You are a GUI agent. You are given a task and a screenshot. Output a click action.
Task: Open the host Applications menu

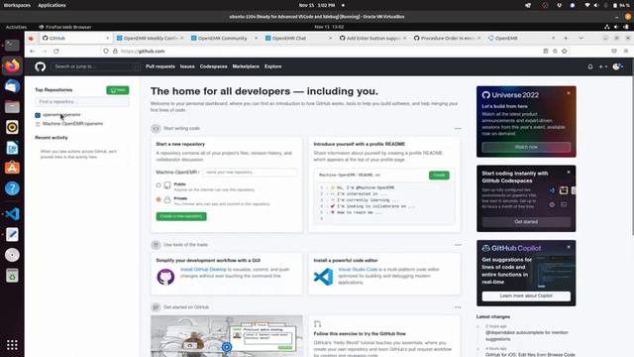click(x=52, y=5)
